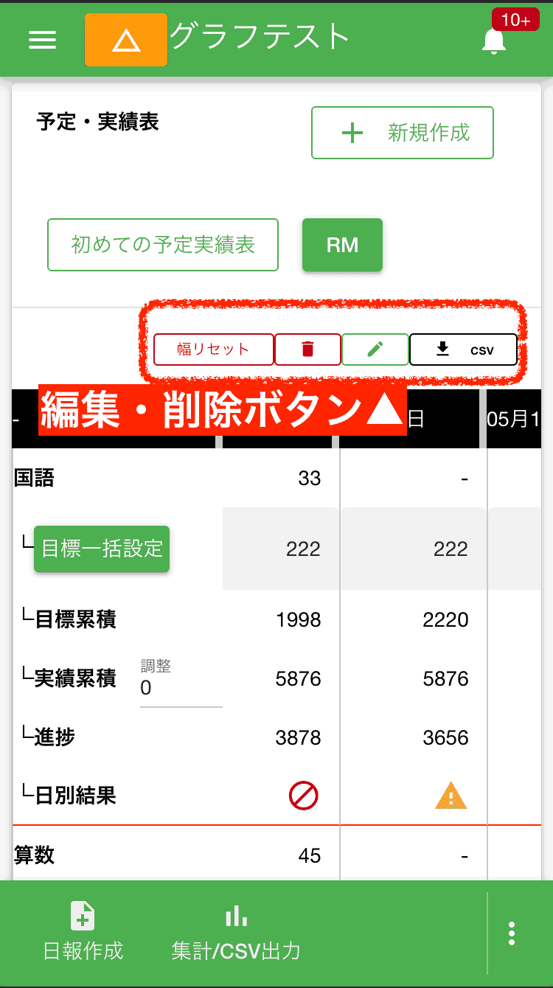Open the three-dot overflow menu
553x988 pixels.
tap(511, 932)
